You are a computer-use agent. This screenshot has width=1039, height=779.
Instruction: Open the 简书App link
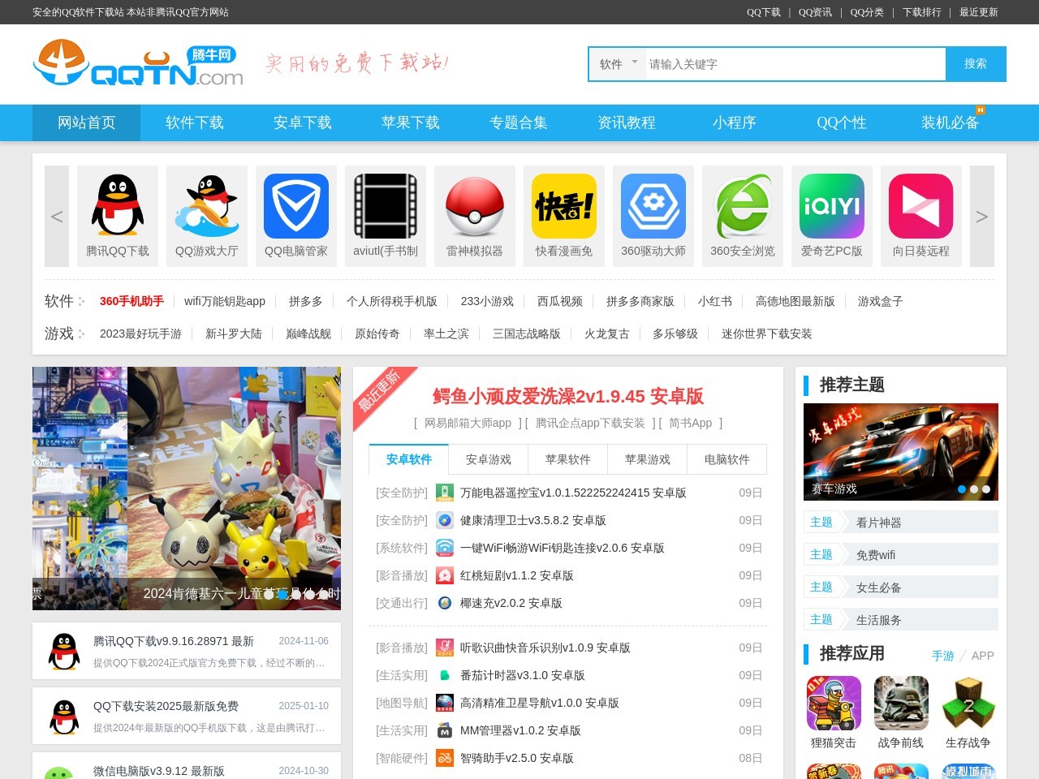click(691, 423)
